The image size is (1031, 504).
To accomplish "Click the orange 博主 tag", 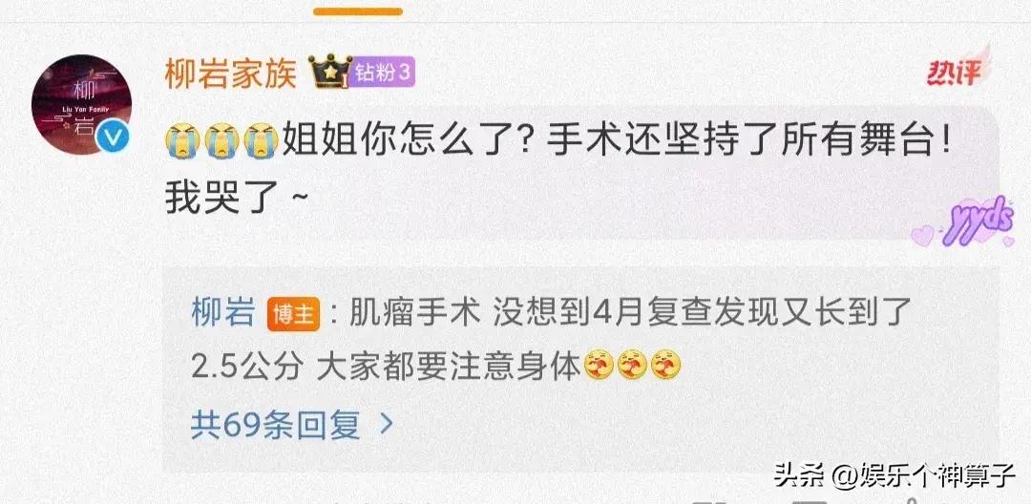I will coord(293,313).
